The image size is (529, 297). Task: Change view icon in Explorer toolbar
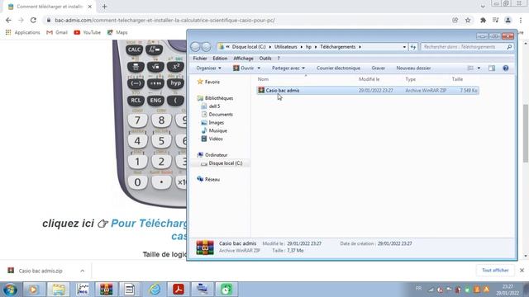tap(470, 68)
